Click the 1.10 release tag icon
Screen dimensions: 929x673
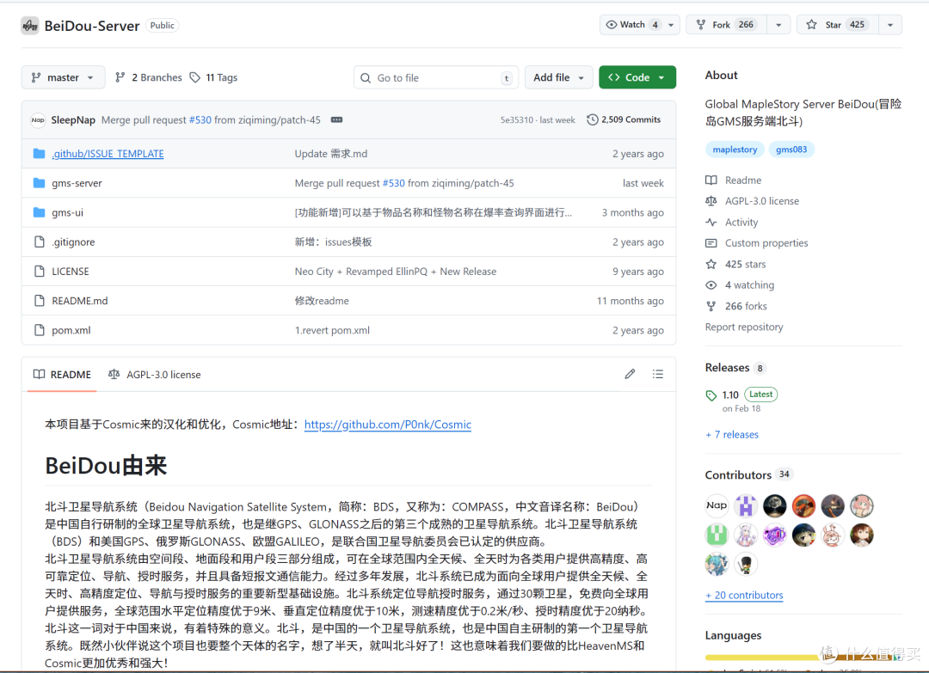pyautogui.click(x=711, y=395)
